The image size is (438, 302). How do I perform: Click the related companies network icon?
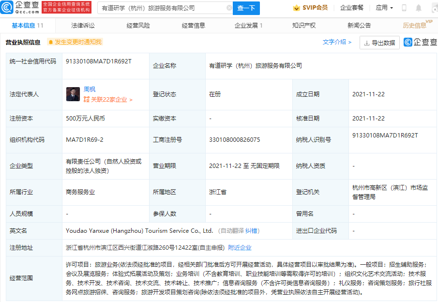click(x=86, y=99)
